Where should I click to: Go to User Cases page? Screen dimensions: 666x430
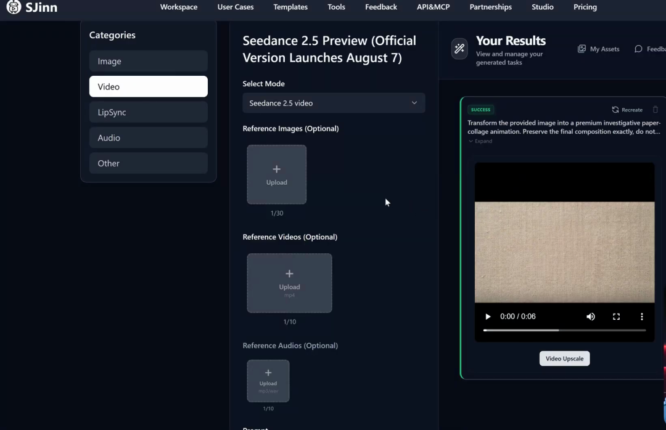click(236, 7)
